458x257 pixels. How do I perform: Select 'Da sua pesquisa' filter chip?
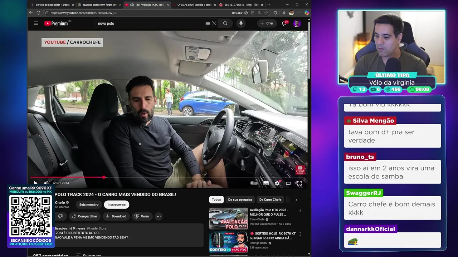pos(240,200)
